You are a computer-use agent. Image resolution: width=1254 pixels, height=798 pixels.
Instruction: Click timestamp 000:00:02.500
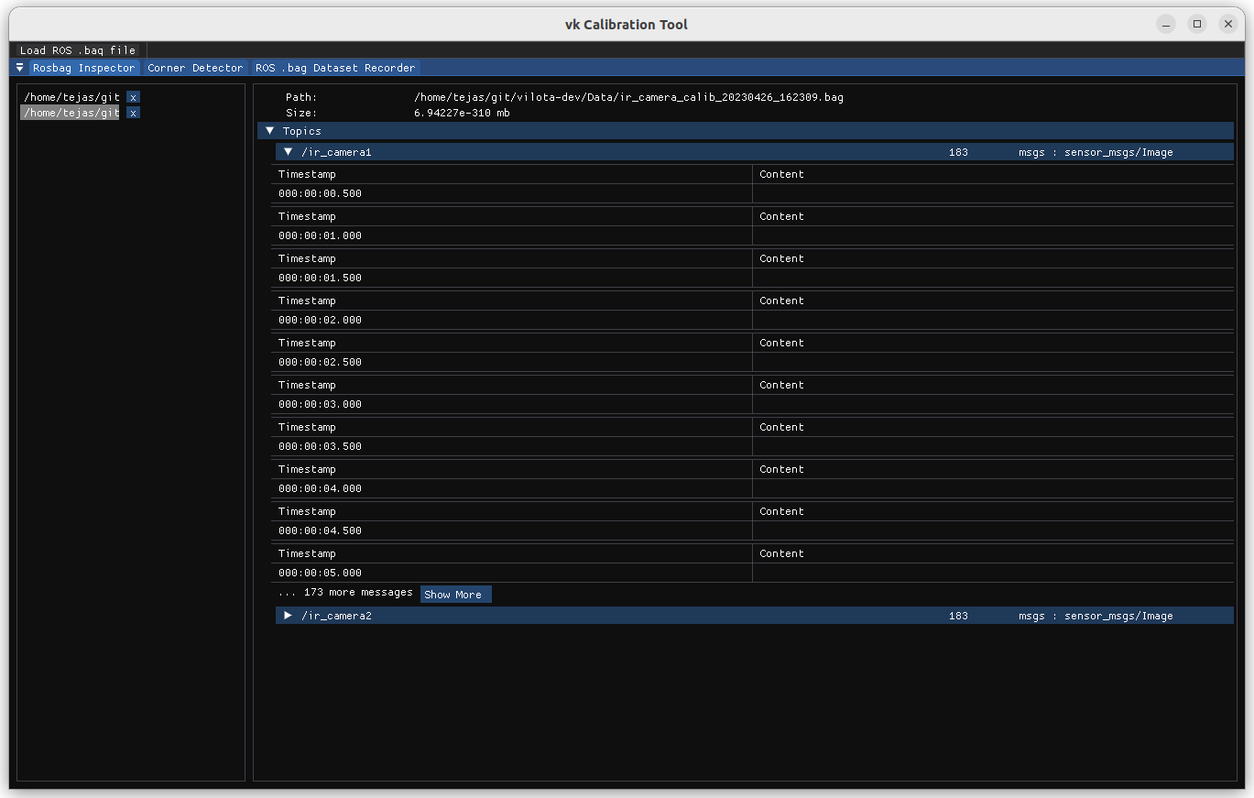tap(321, 362)
